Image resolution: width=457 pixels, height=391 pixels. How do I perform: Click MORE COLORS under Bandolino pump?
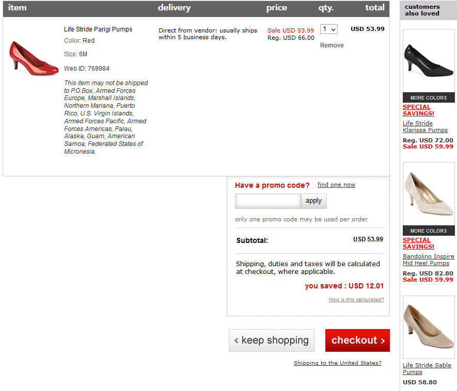[x=429, y=231]
